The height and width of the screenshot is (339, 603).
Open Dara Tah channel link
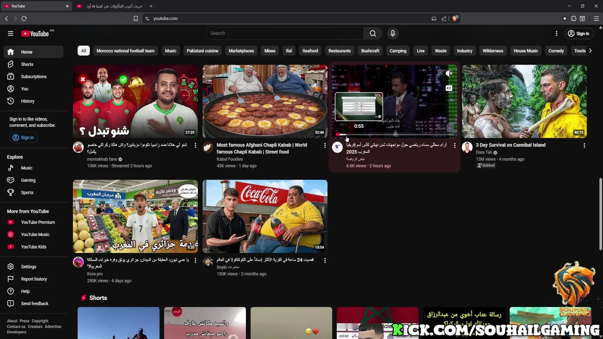(x=484, y=153)
